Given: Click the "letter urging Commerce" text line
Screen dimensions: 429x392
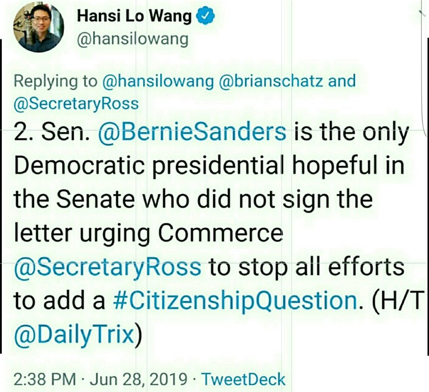Looking at the screenshot, I should (148, 233).
